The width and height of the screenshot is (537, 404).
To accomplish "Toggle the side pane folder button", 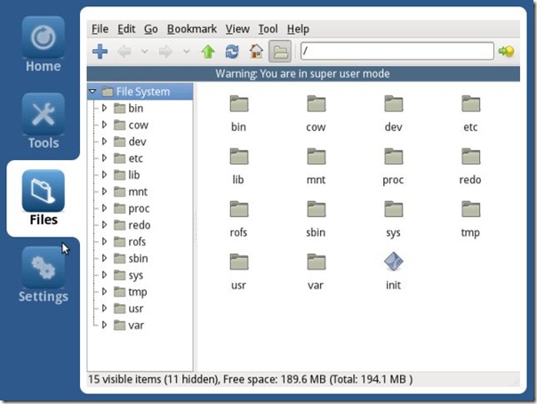I will [280, 52].
